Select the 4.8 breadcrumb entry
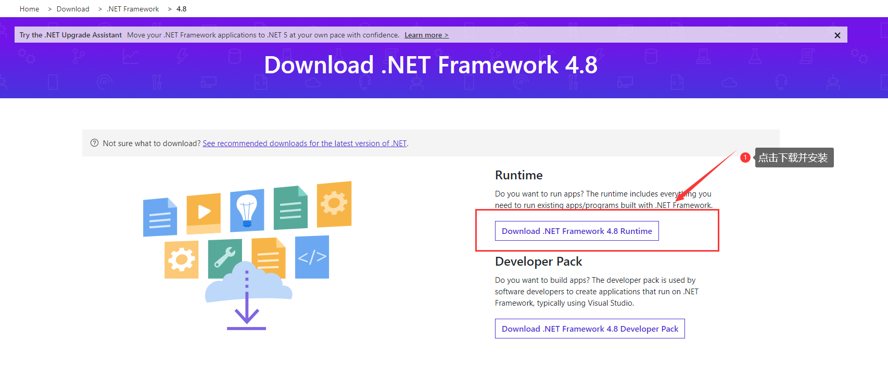This screenshot has width=888, height=366. click(x=181, y=9)
